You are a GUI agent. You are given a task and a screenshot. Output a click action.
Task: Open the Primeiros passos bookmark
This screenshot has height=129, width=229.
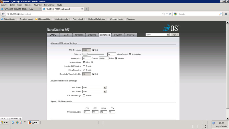click(x=25, y=19)
